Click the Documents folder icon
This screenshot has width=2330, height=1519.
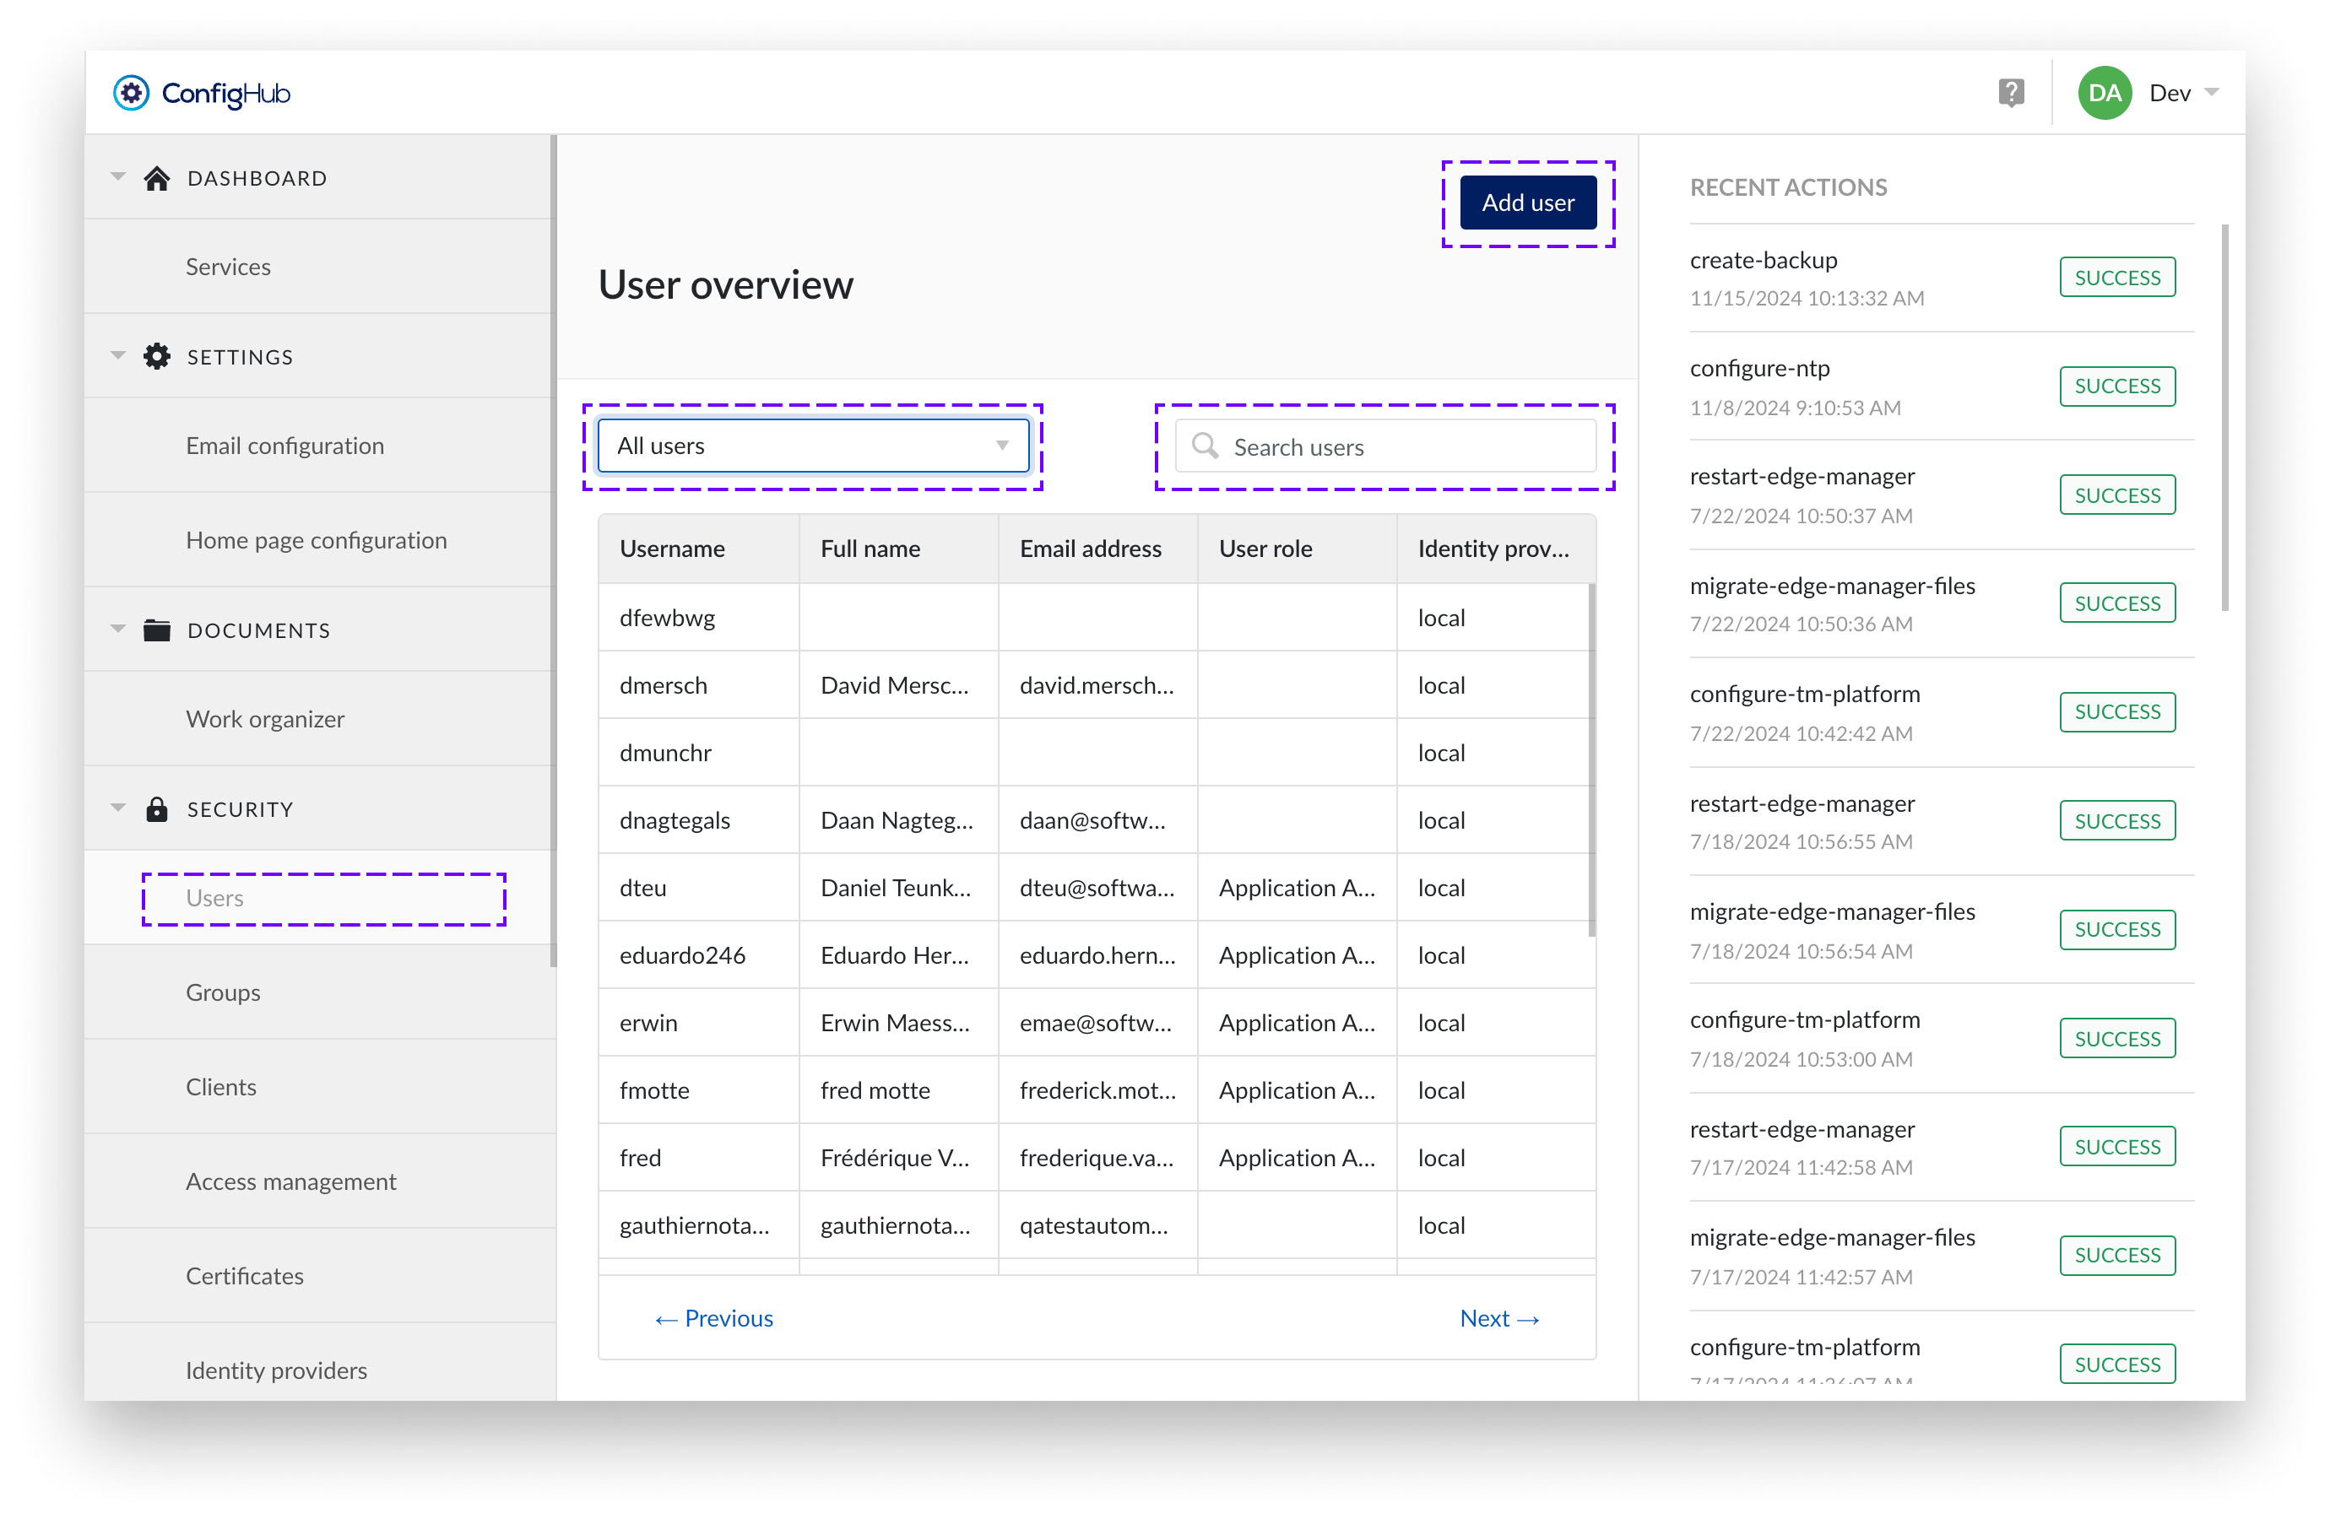(158, 630)
